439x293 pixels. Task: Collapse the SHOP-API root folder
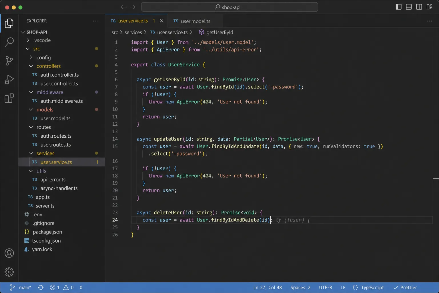61,32
